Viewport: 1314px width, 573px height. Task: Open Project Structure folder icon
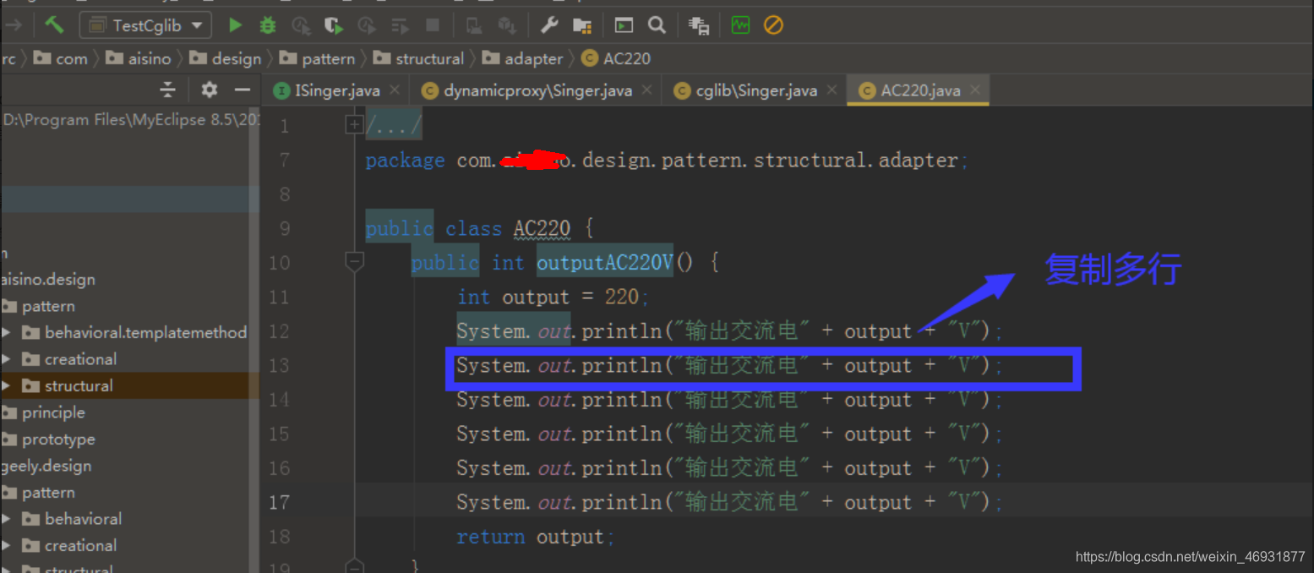click(582, 25)
